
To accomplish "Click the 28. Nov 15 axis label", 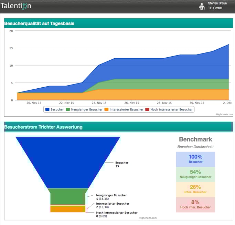I will coord(164,103).
